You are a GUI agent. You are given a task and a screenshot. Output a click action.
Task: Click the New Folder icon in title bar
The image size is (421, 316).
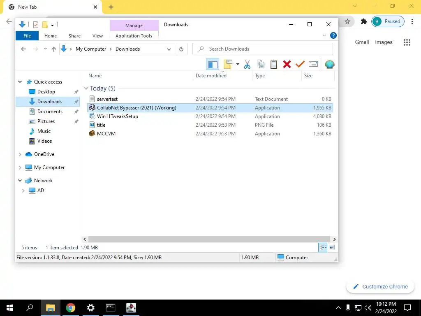(45, 25)
